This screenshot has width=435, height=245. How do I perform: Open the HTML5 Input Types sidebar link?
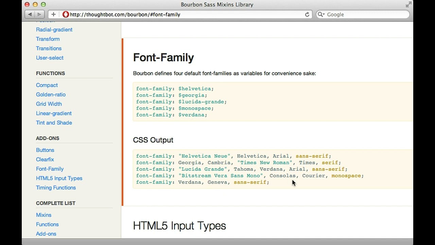(59, 178)
